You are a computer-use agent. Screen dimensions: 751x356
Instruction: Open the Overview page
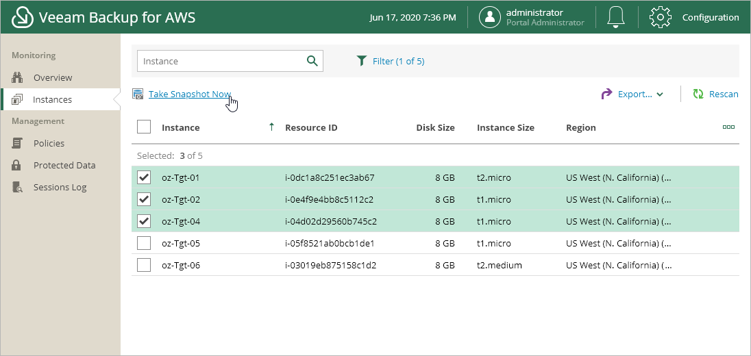tap(53, 77)
